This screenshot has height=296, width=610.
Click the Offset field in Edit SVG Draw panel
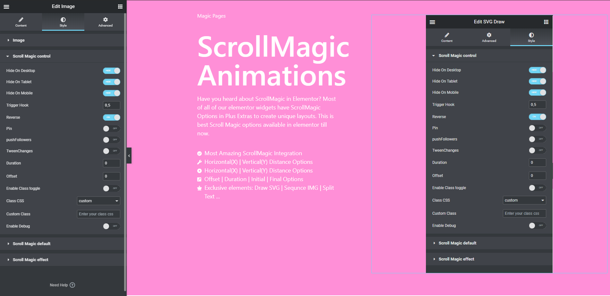(x=538, y=176)
